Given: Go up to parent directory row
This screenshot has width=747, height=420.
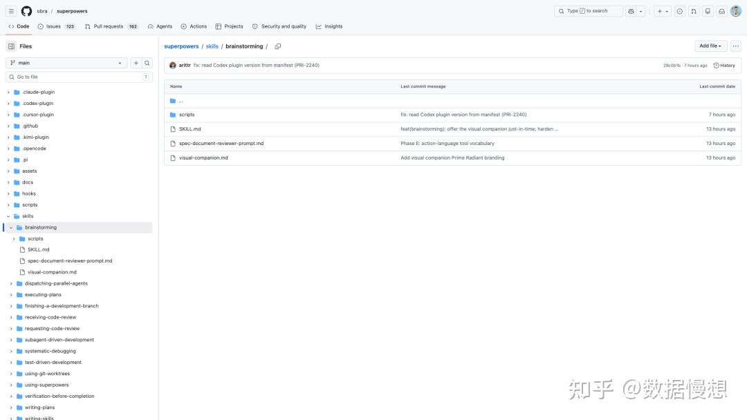Looking at the screenshot, I should (x=452, y=101).
